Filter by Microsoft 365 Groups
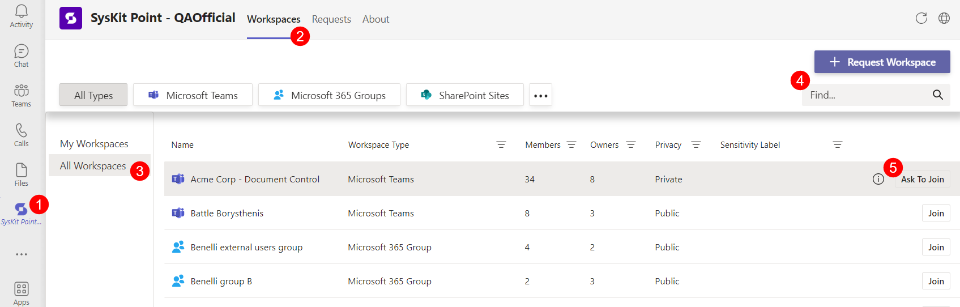 (329, 95)
